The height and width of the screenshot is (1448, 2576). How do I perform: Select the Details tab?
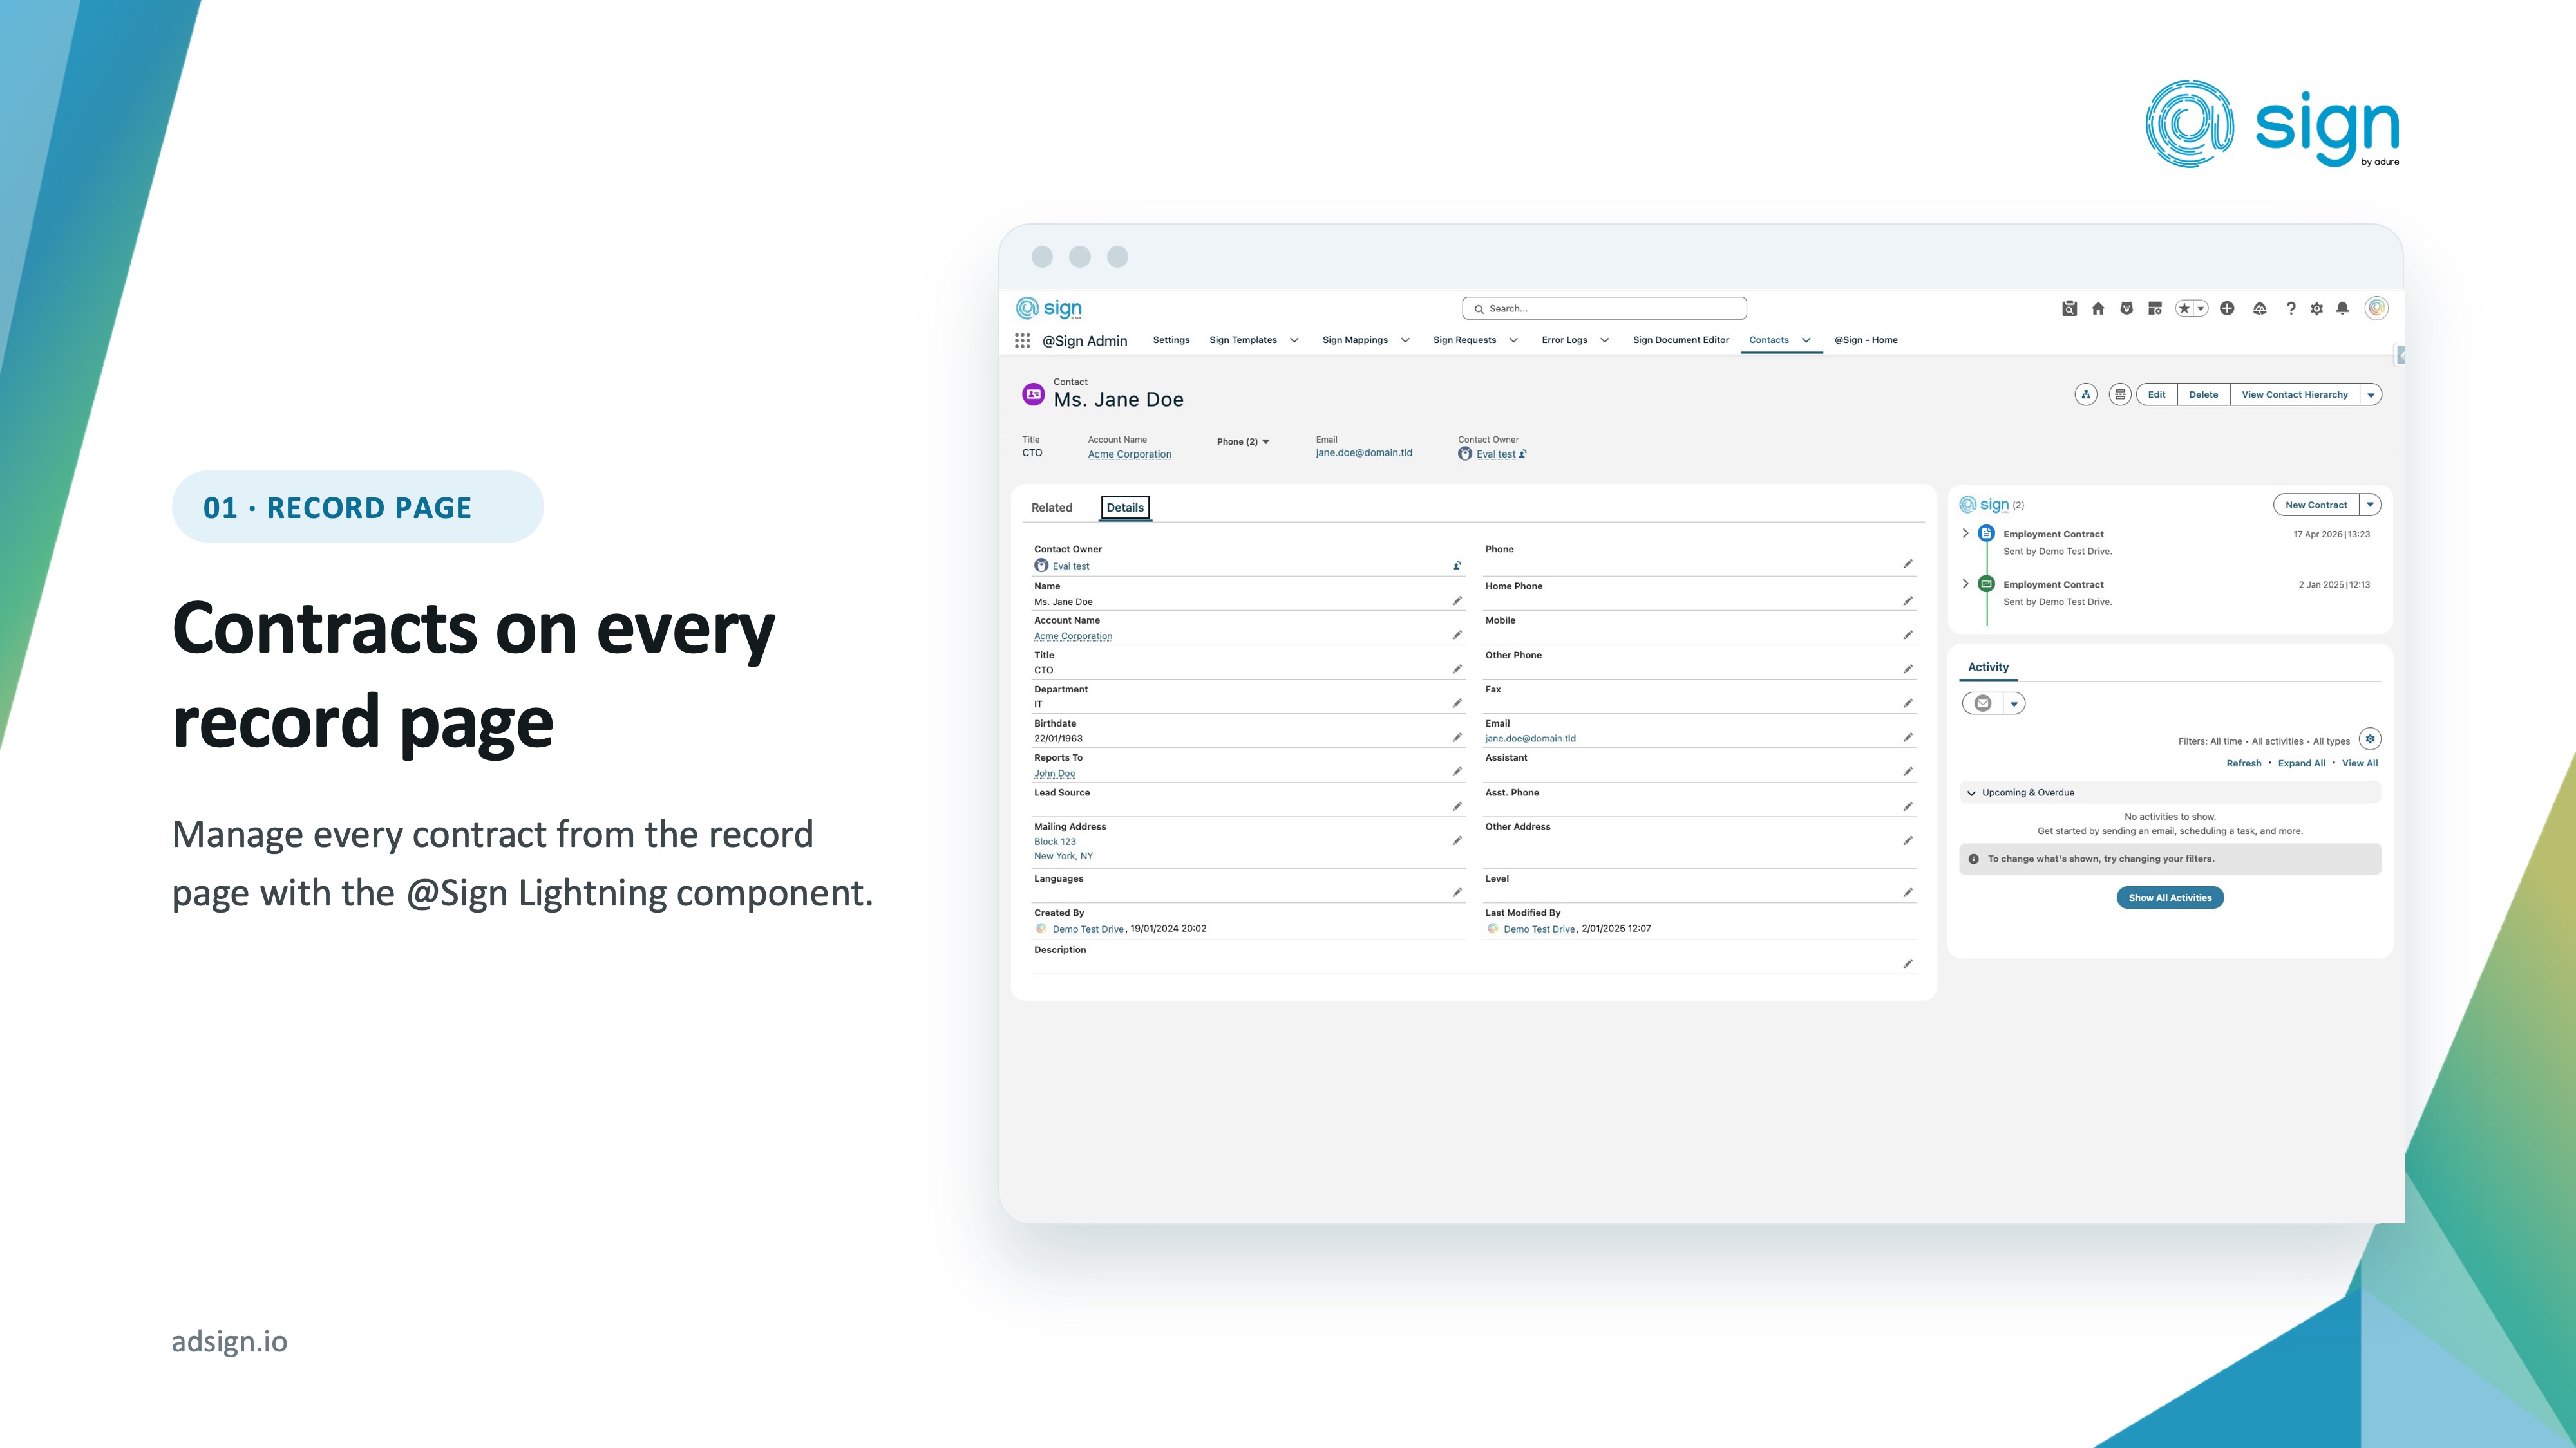pos(1125,508)
